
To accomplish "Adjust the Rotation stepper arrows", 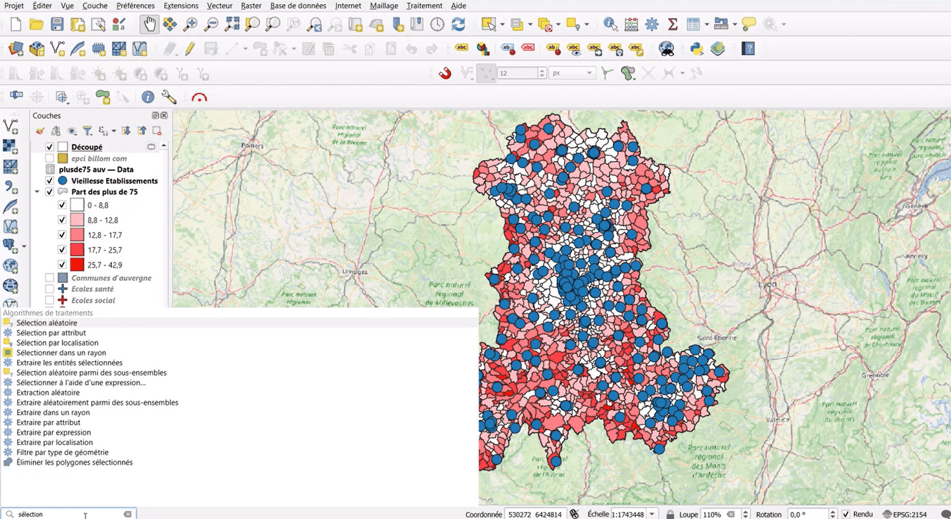I will [833, 514].
